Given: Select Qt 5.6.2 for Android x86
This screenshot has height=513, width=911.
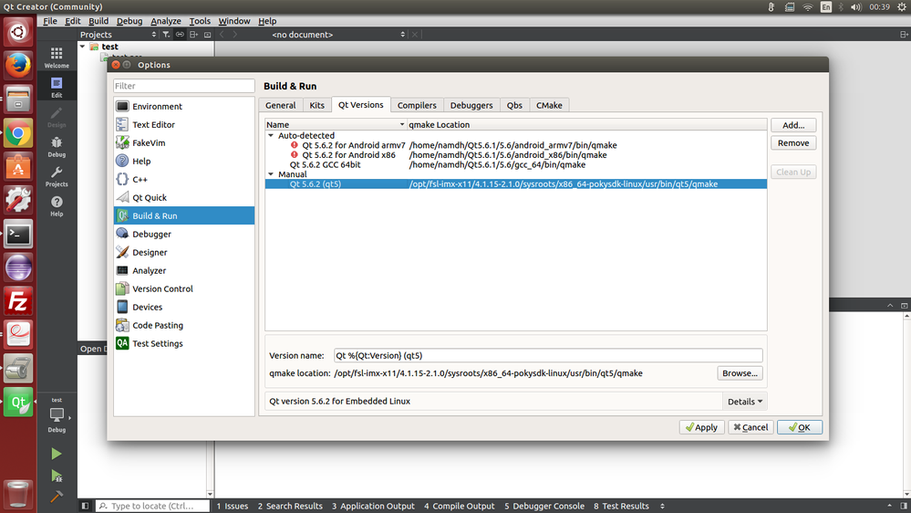Looking at the screenshot, I should (516, 154).
